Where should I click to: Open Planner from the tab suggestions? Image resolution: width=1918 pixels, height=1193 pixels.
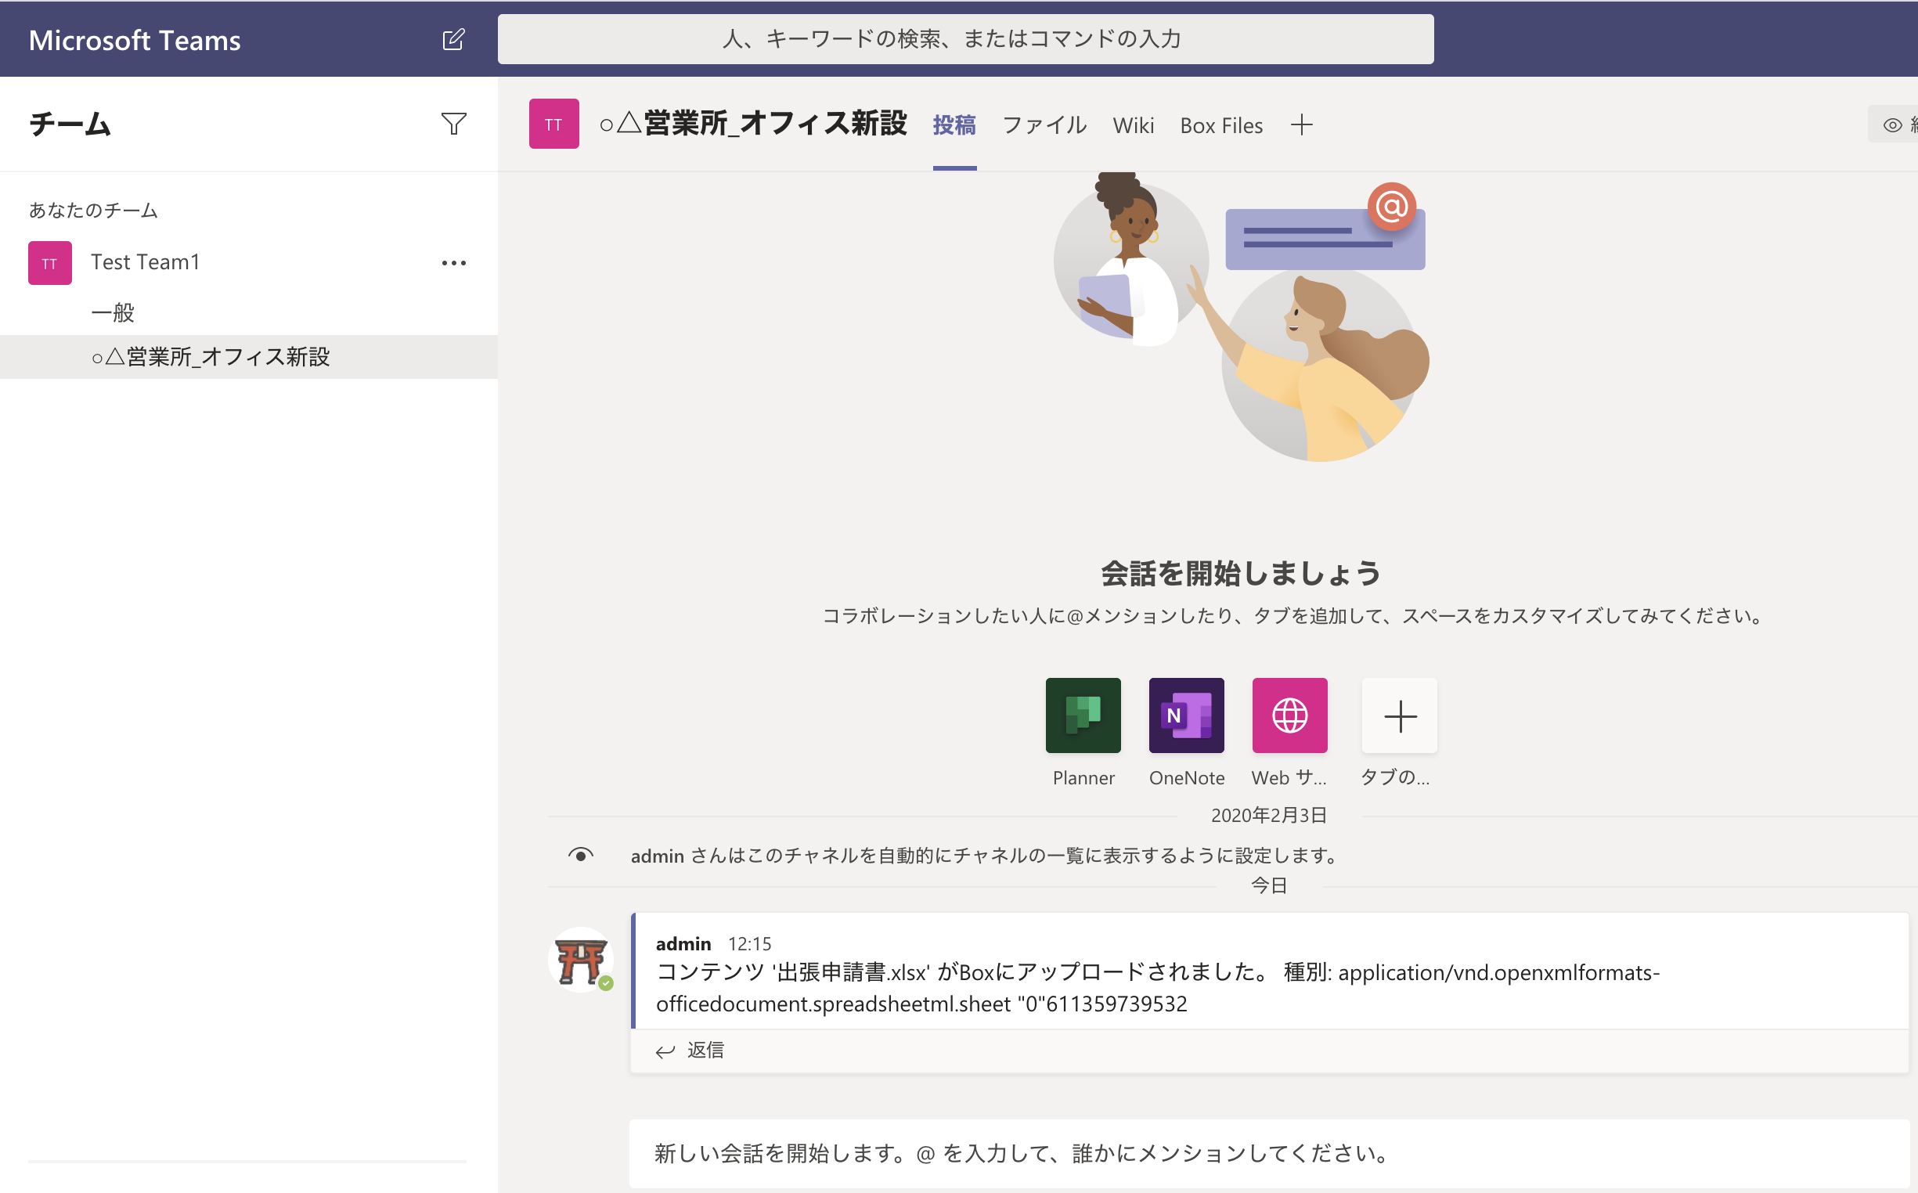click(x=1083, y=715)
